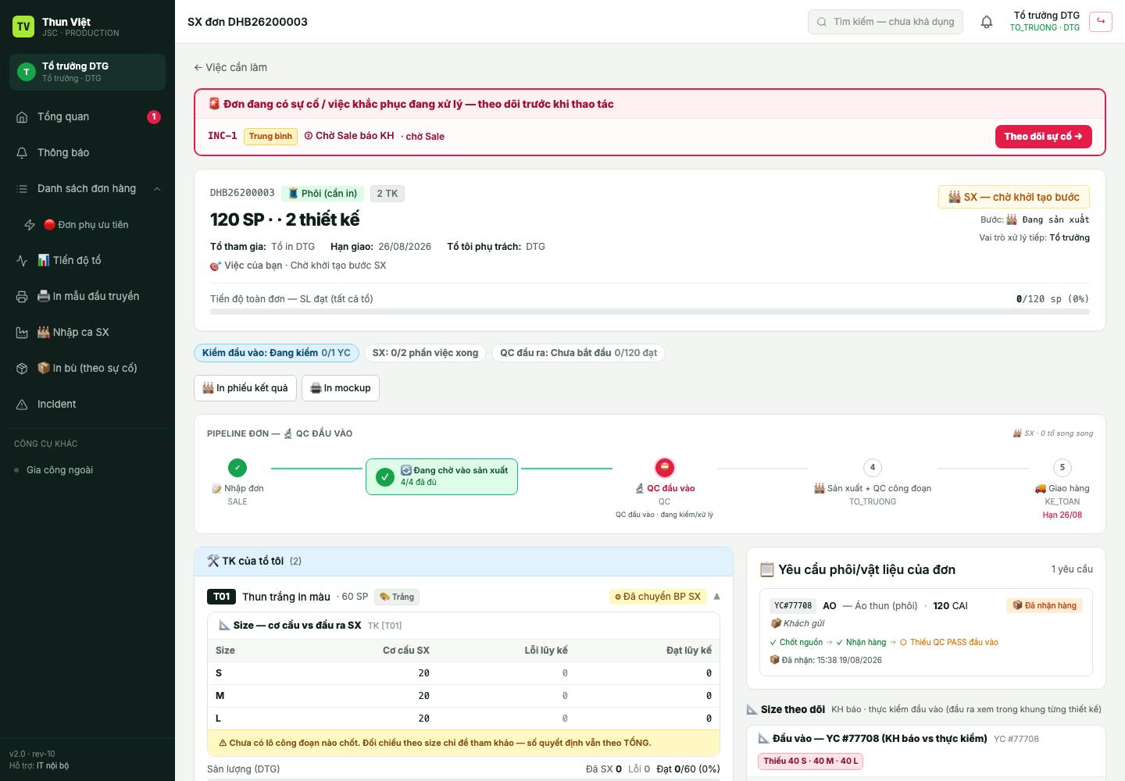Image resolution: width=1125 pixels, height=781 pixels.
Task: Click the chart icon for Nhập ca SX
Action: pos(22,333)
